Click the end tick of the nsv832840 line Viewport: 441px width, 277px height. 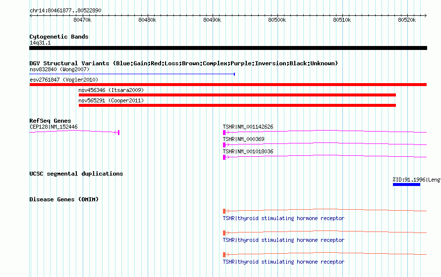[234, 74]
